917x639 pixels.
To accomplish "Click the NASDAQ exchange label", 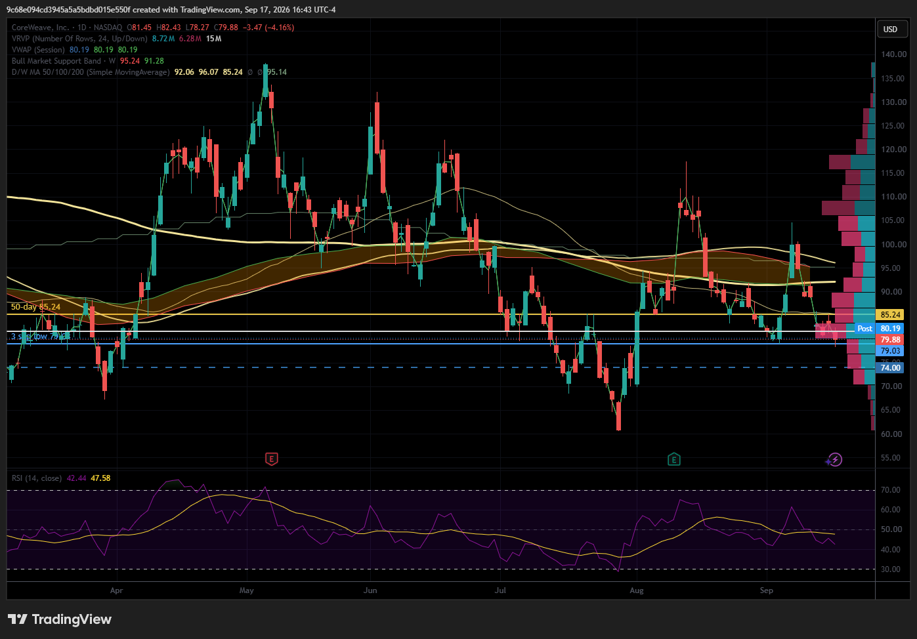I will pyautogui.click(x=108, y=28).
